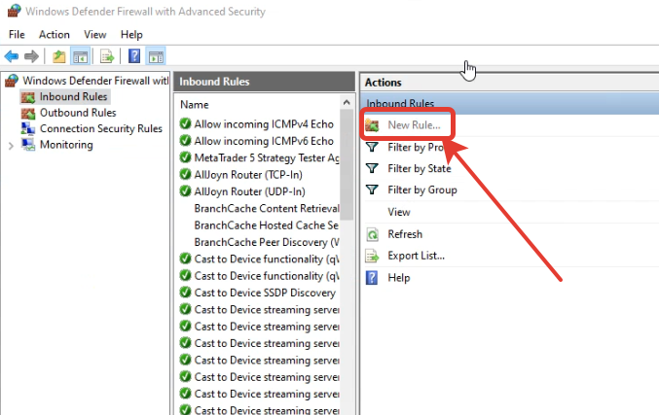Select Outbound Rules in the tree

(78, 113)
